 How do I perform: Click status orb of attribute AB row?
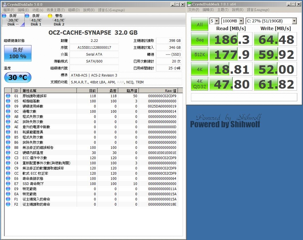pos(8,116)
